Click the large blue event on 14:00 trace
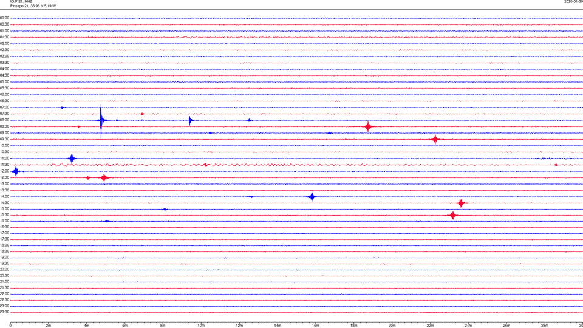The width and height of the screenshot is (583, 328). (312, 197)
